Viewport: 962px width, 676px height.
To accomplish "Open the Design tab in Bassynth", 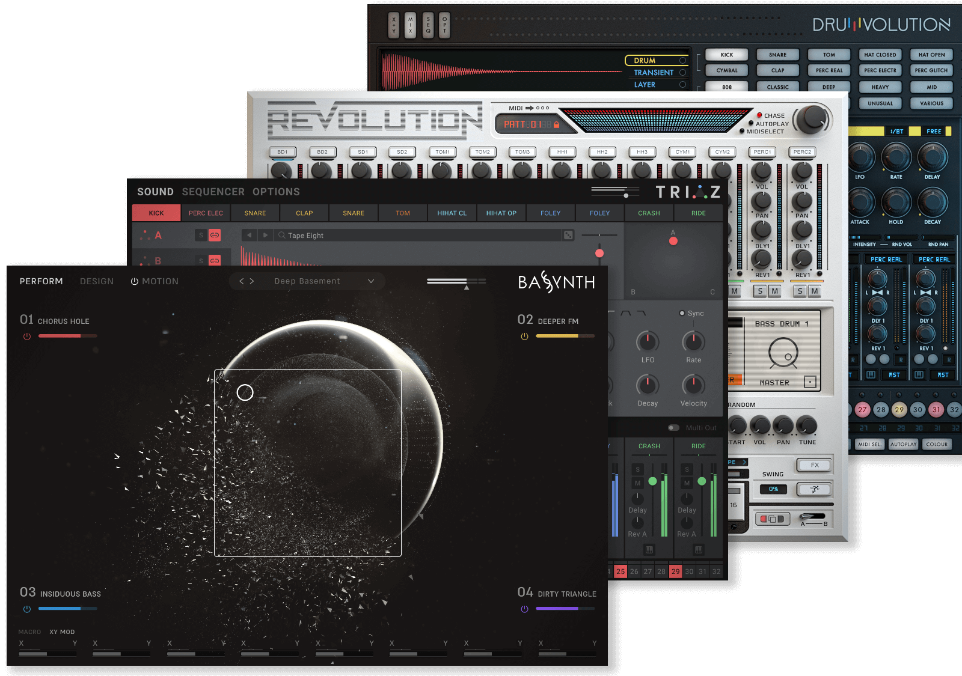I will click(97, 281).
